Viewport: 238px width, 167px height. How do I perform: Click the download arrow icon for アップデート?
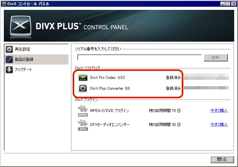(x=9, y=70)
